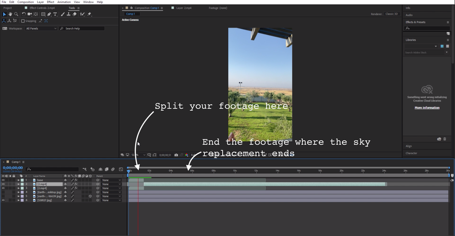Toggle the Snapping checkbox
Screen dimensions: 455x236
coord(23,21)
